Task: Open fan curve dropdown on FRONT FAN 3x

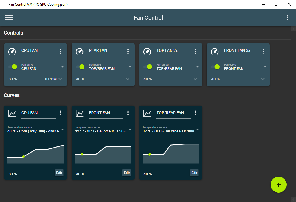Action: click(245, 67)
